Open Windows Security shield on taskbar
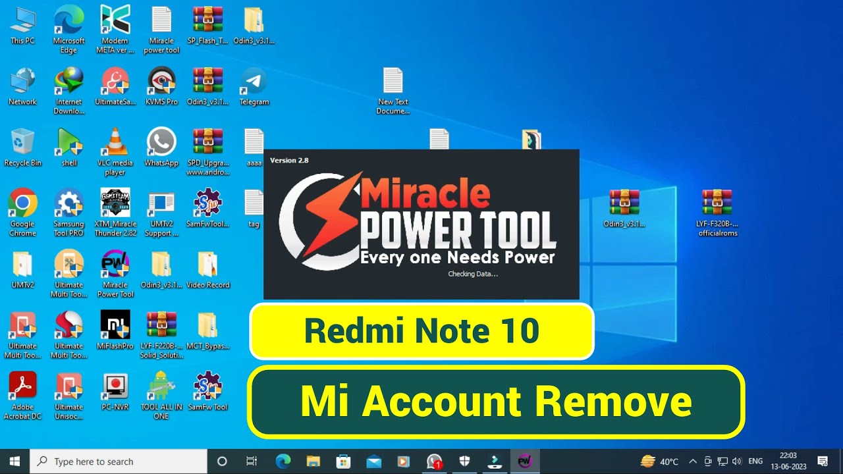 tap(464, 461)
